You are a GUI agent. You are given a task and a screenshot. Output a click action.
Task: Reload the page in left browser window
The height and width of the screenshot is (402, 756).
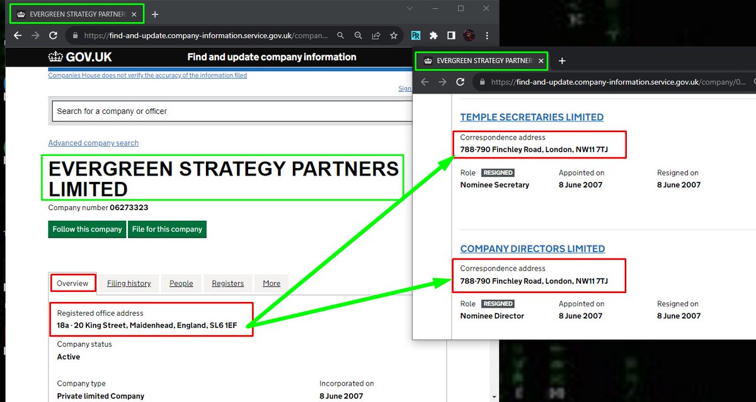point(53,36)
